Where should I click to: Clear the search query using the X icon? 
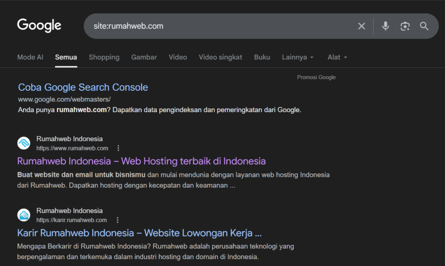coord(362,26)
